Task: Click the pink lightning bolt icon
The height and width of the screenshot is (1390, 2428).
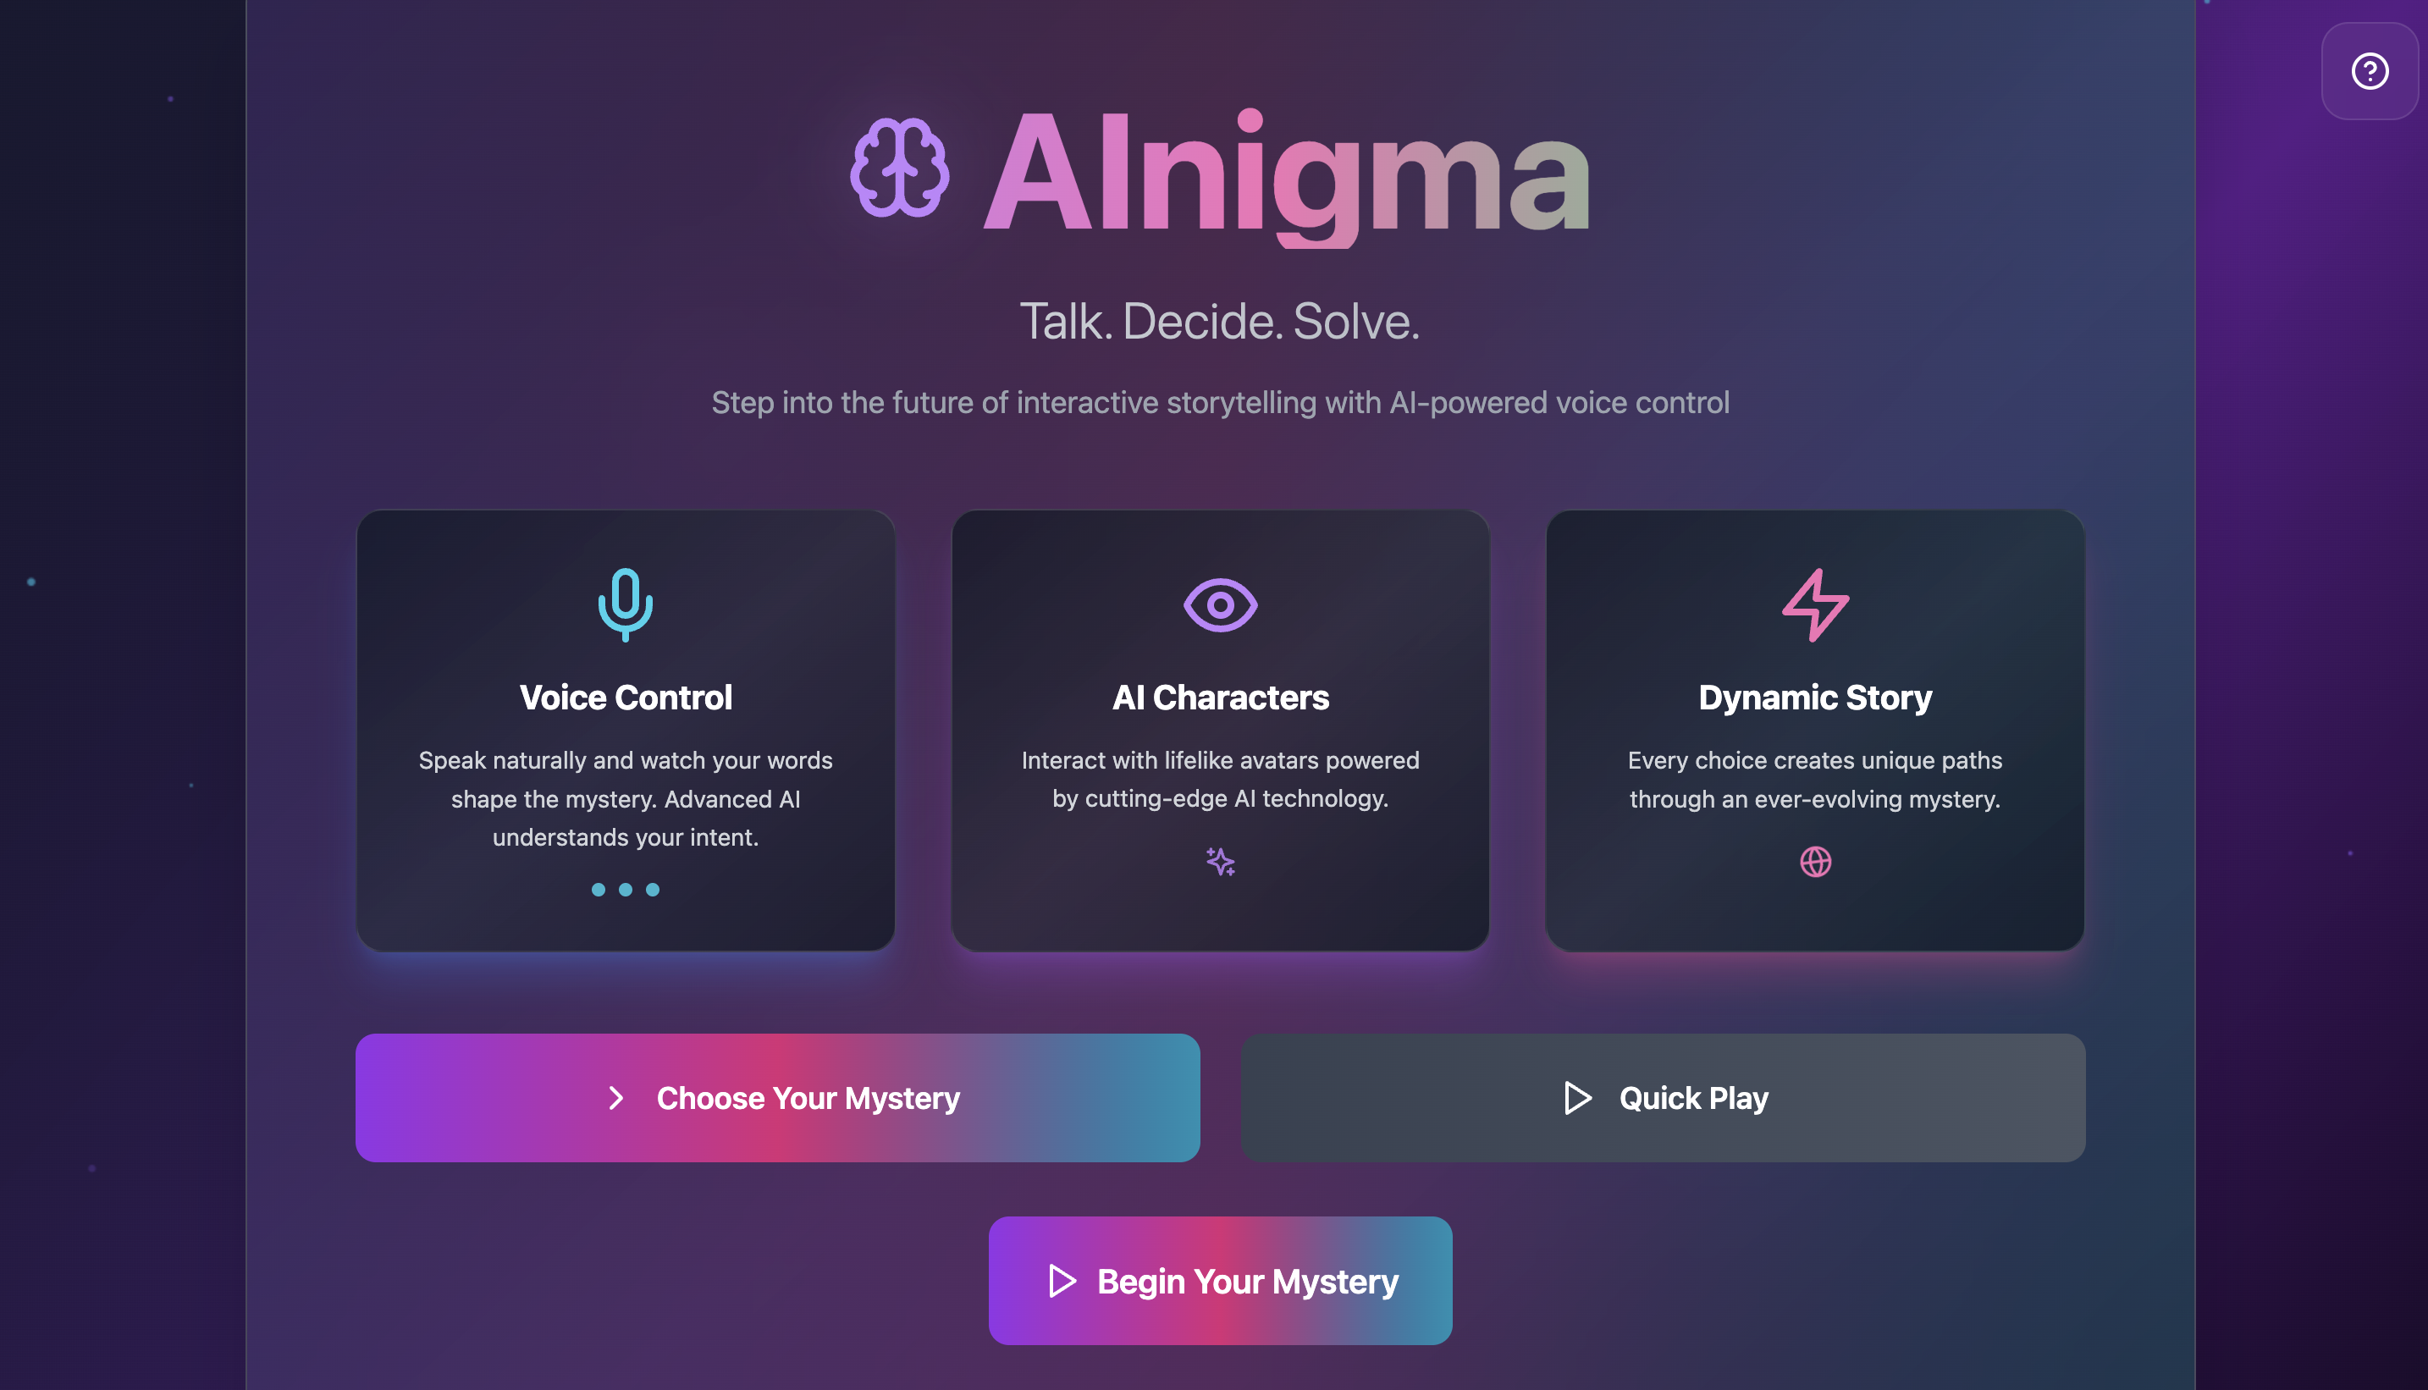Action: click(1815, 605)
